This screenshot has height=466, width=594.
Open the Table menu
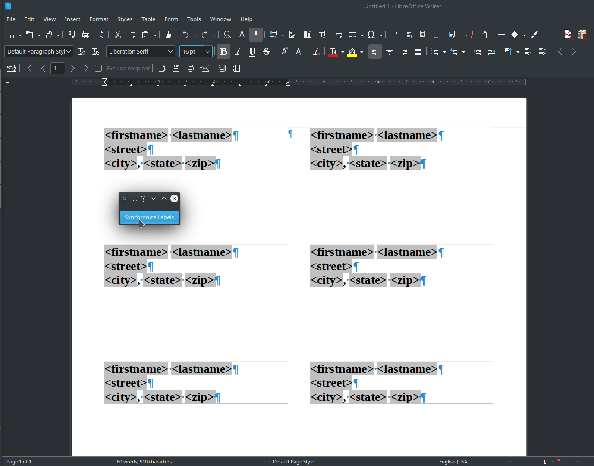click(148, 19)
